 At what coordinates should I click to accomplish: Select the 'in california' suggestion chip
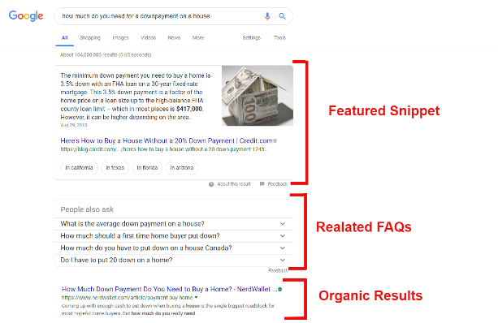79,167
